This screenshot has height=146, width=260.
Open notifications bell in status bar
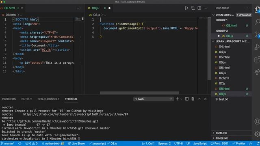[x=258, y=144]
